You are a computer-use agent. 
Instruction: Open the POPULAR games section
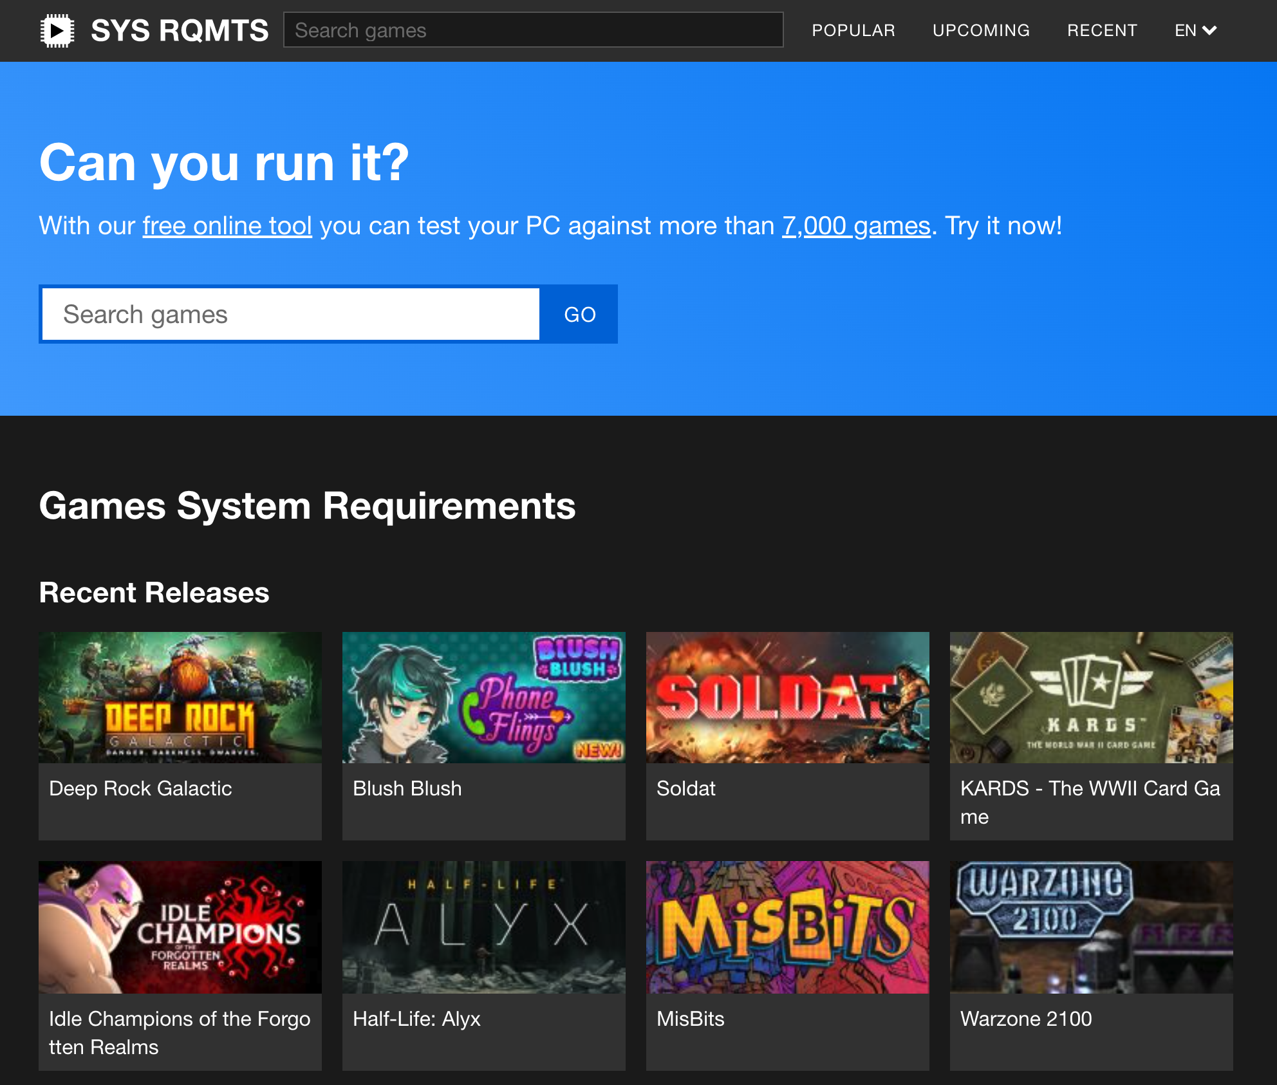[853, 30]
